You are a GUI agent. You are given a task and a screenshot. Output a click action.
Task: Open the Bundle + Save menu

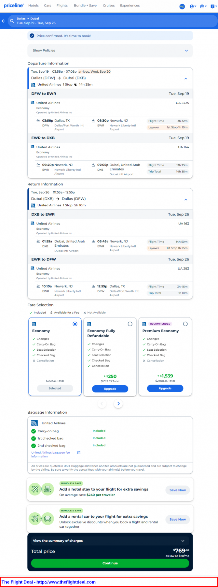tap(85, 6)
